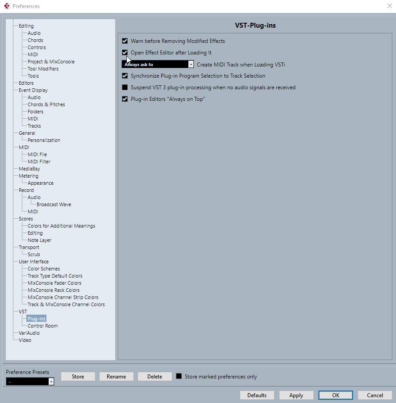This screenshot has height=403, width=396.
Task: Select the top-level MIDI category
Action: pos(24,147)
